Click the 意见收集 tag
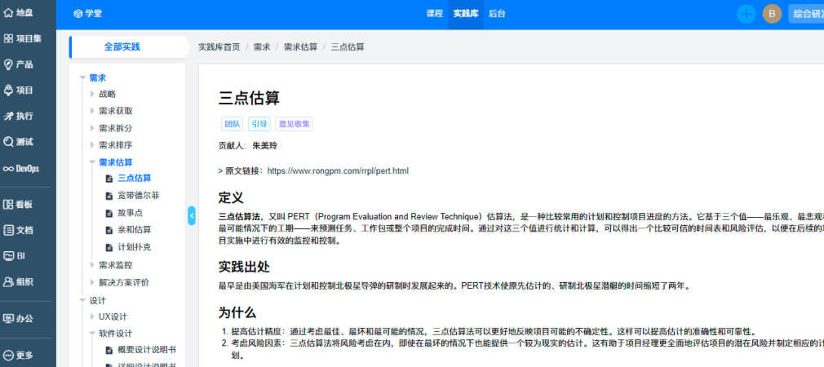824x367 pixels. coord(294,124)
